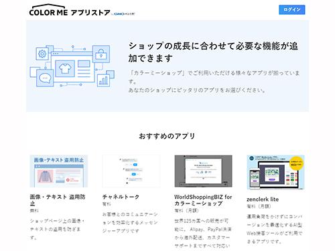
Task: Click the ログイン button
Action: click(291, 9)
